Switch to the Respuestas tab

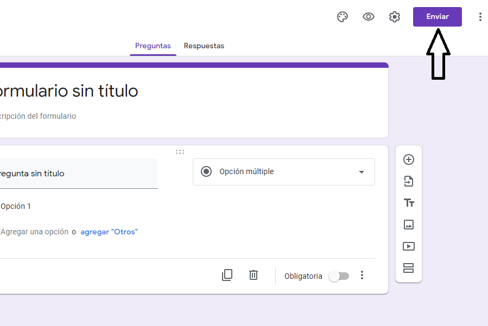[x=204, y=46]
